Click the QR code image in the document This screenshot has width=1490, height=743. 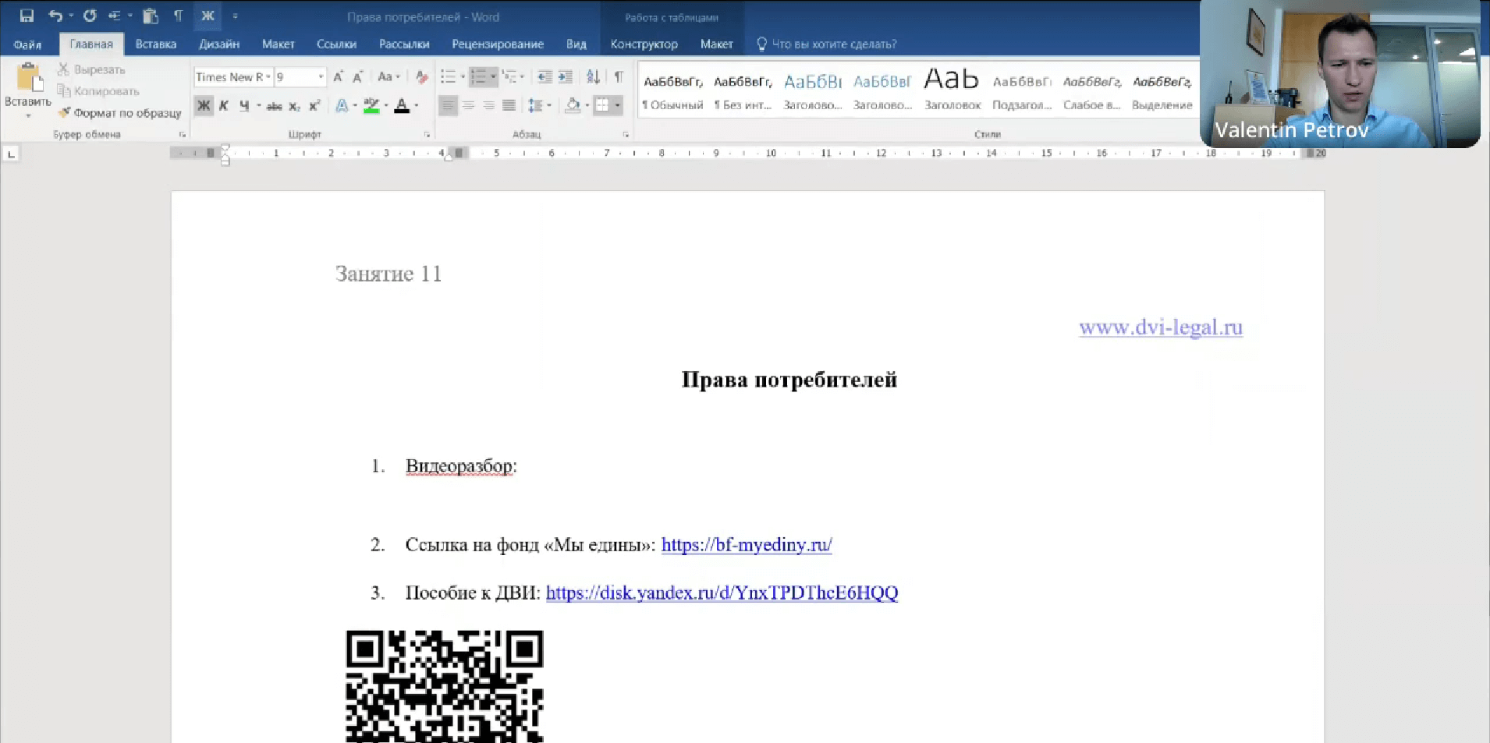444,686
